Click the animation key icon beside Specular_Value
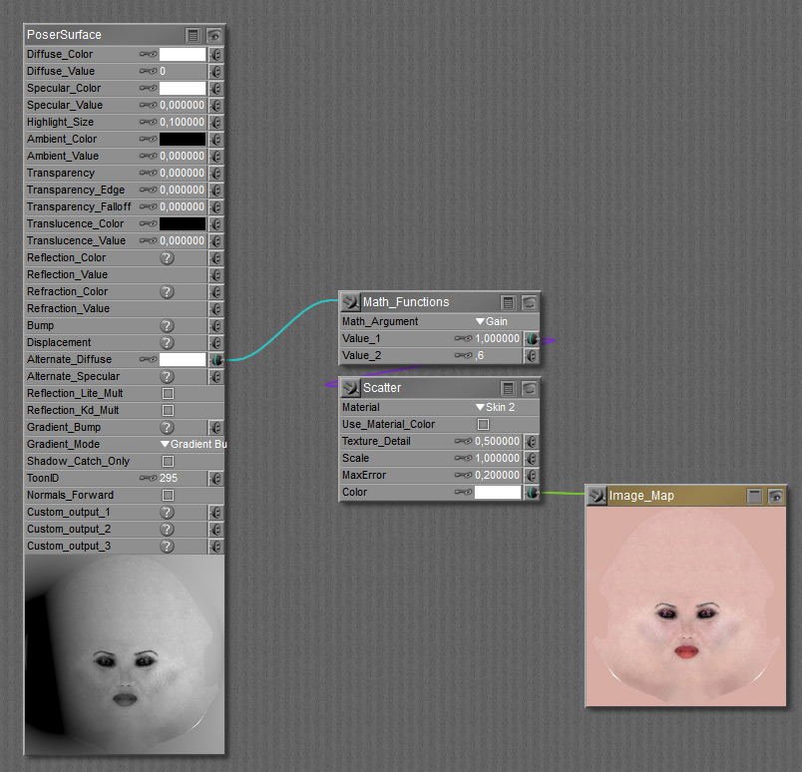This screenshot has width=802, height=772. (x=148, y=106)
